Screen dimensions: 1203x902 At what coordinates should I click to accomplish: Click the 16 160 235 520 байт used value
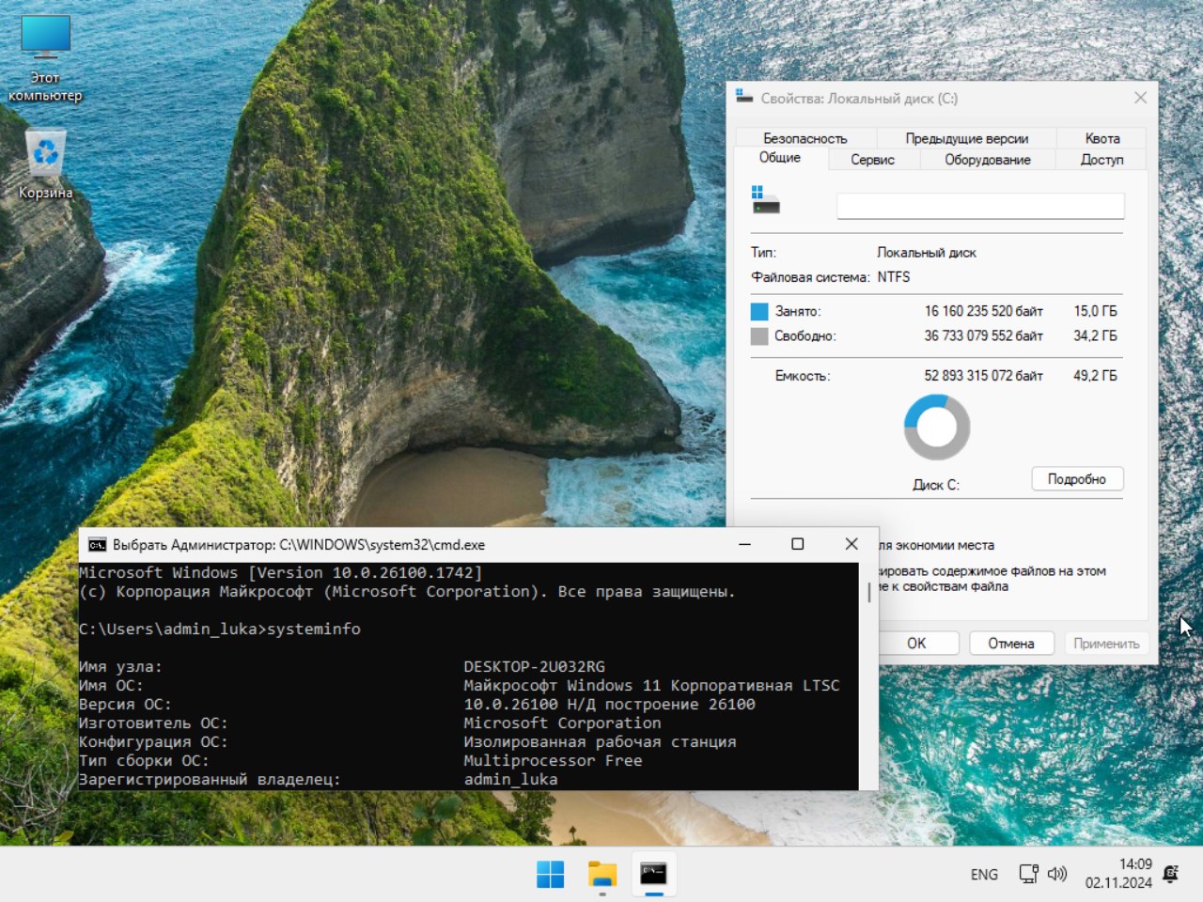coord(983,311)
